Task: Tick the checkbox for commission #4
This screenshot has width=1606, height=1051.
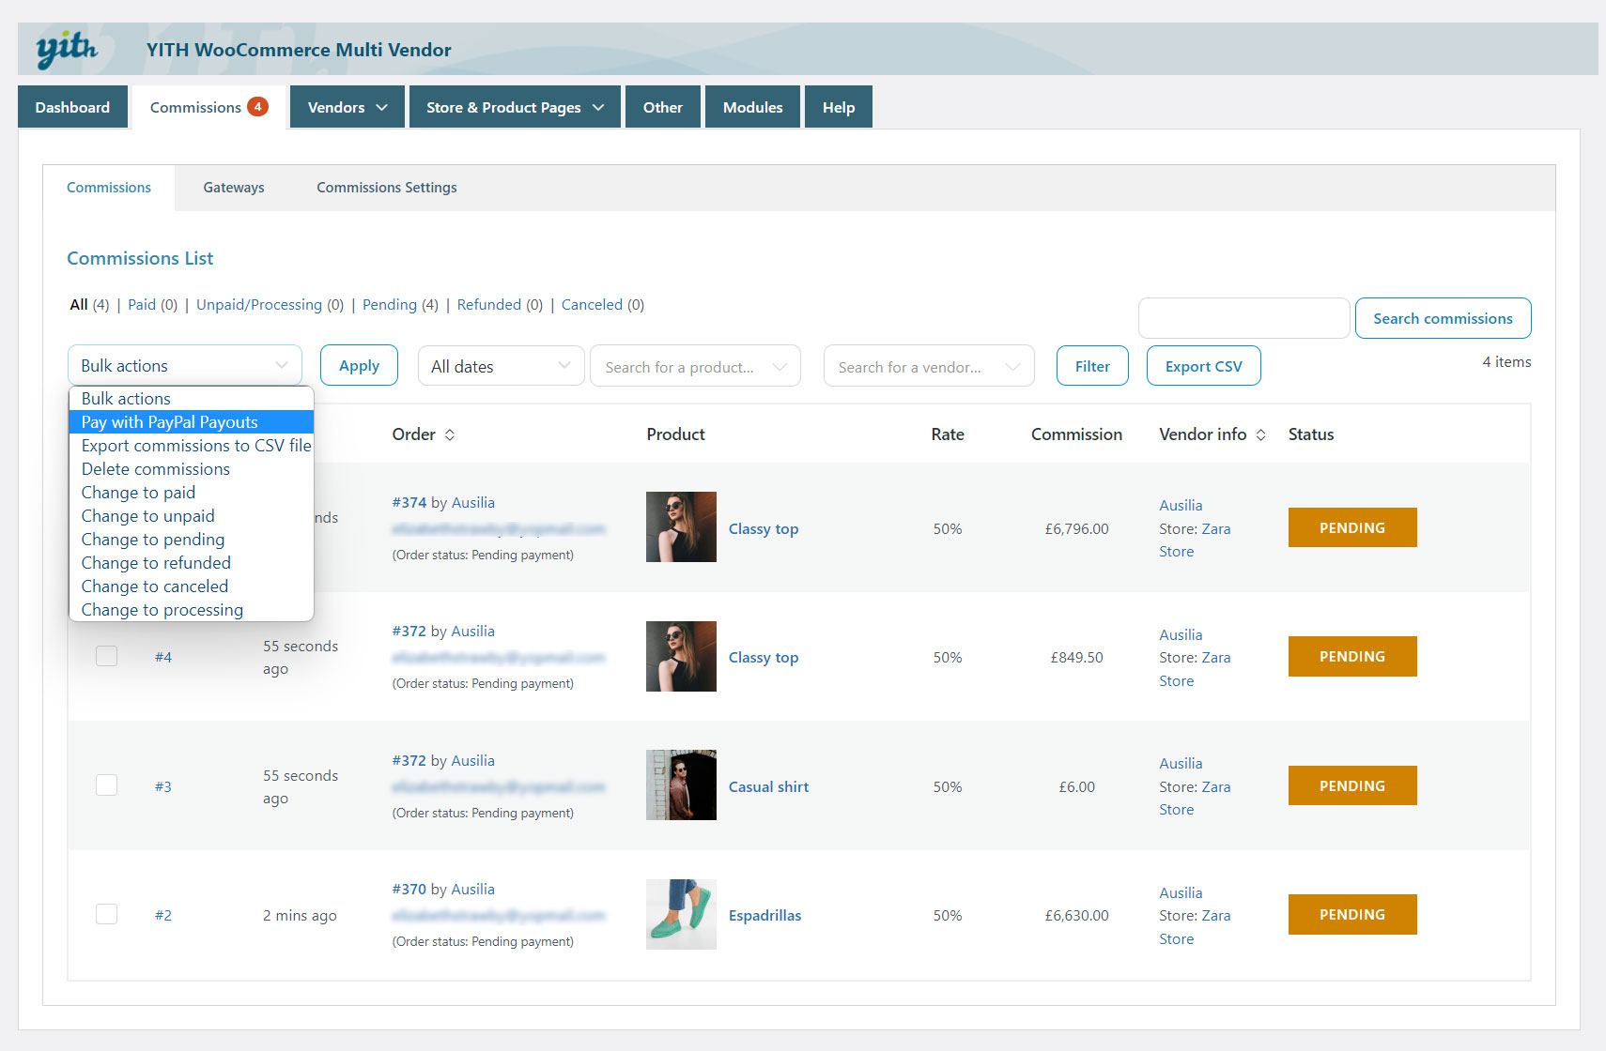Action: [107, 656]
